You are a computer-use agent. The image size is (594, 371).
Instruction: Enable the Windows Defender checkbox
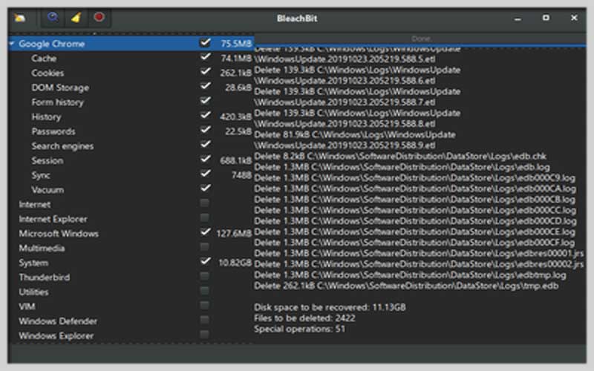coord(205,320)
